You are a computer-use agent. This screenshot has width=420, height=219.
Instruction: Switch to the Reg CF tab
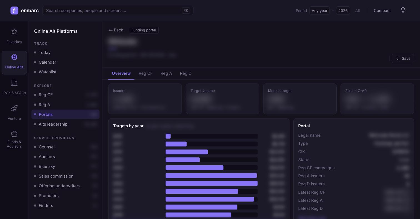pyautogui.click(x=146, y=73)
